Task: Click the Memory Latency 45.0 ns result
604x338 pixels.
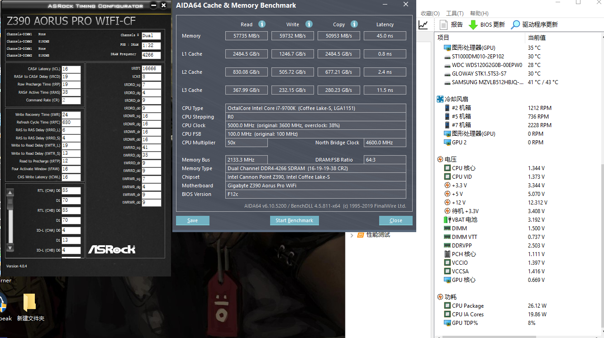Action: (385, 36)
